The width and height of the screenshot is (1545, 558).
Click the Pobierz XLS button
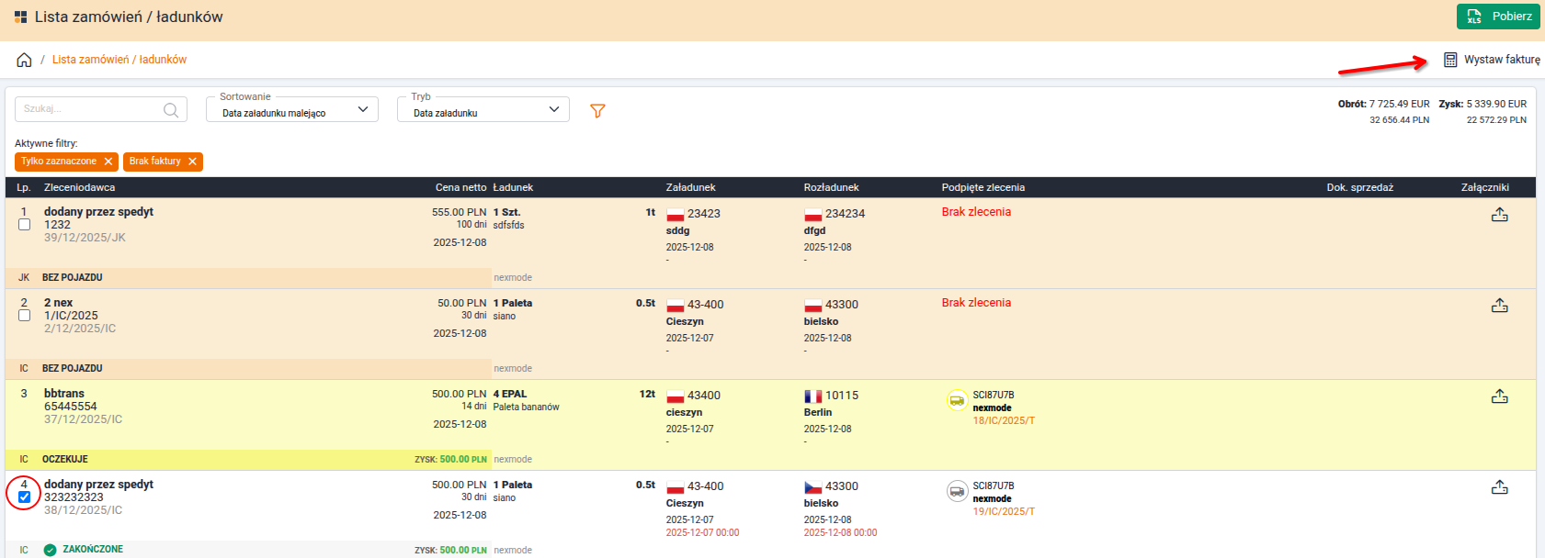point(1497,17)
